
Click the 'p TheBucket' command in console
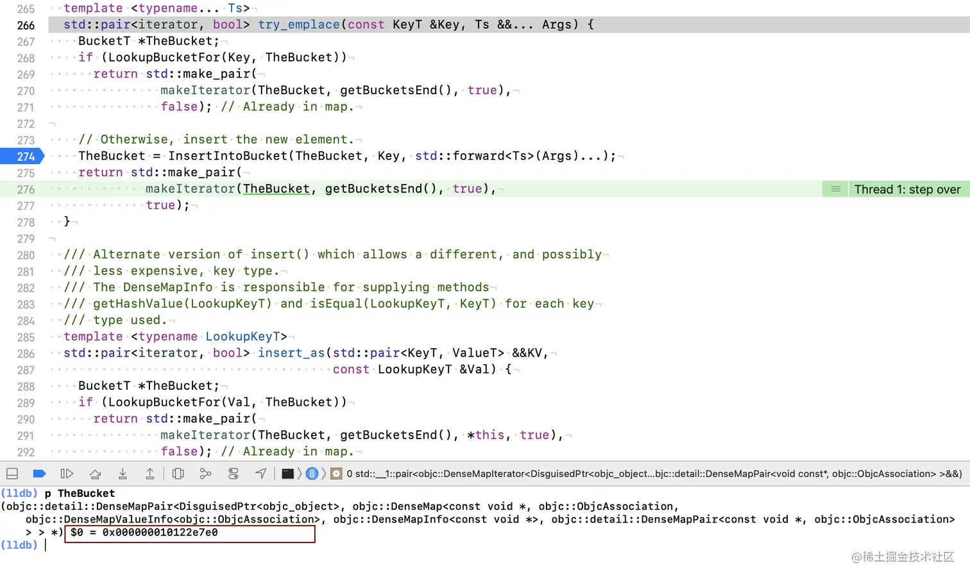click(80, 493)
